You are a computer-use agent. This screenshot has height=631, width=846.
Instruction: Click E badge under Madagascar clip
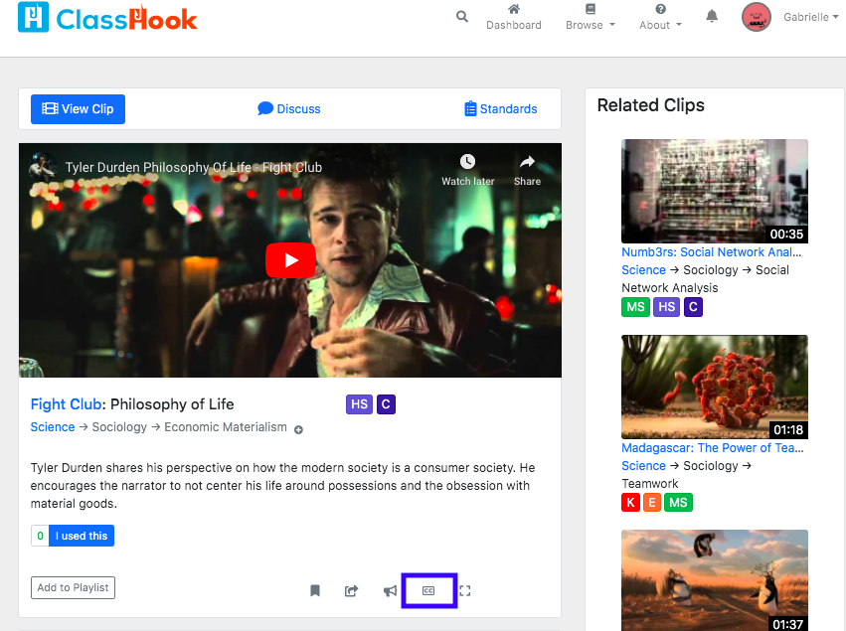point(652,503)
